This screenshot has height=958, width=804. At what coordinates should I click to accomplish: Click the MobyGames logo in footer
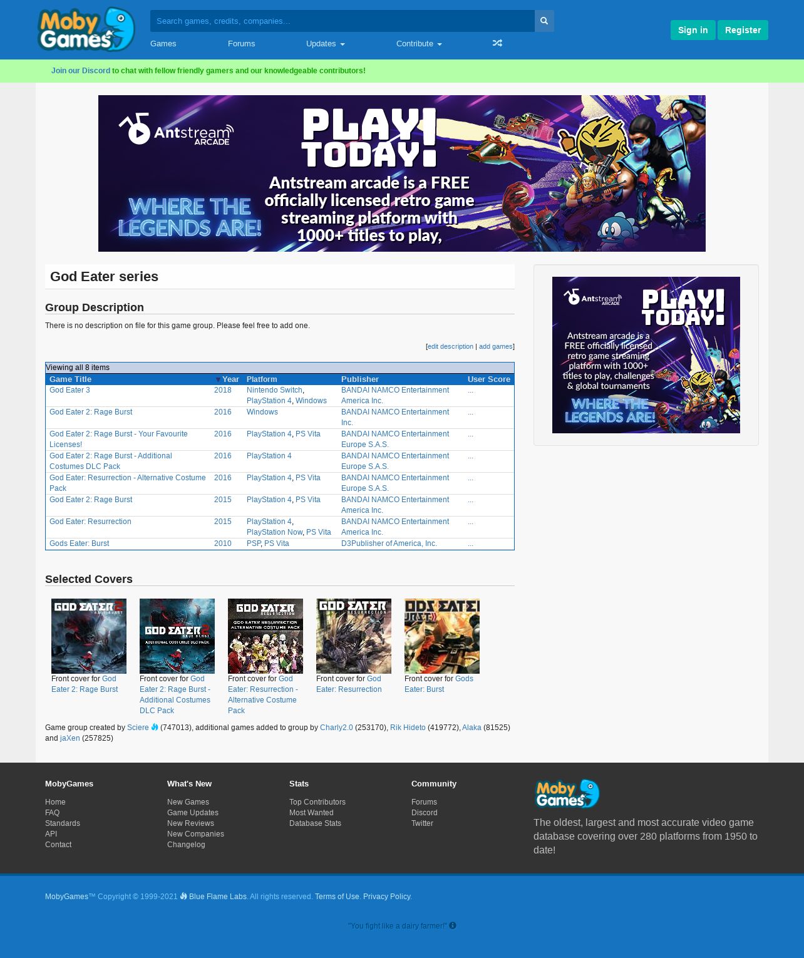[567, 793]
